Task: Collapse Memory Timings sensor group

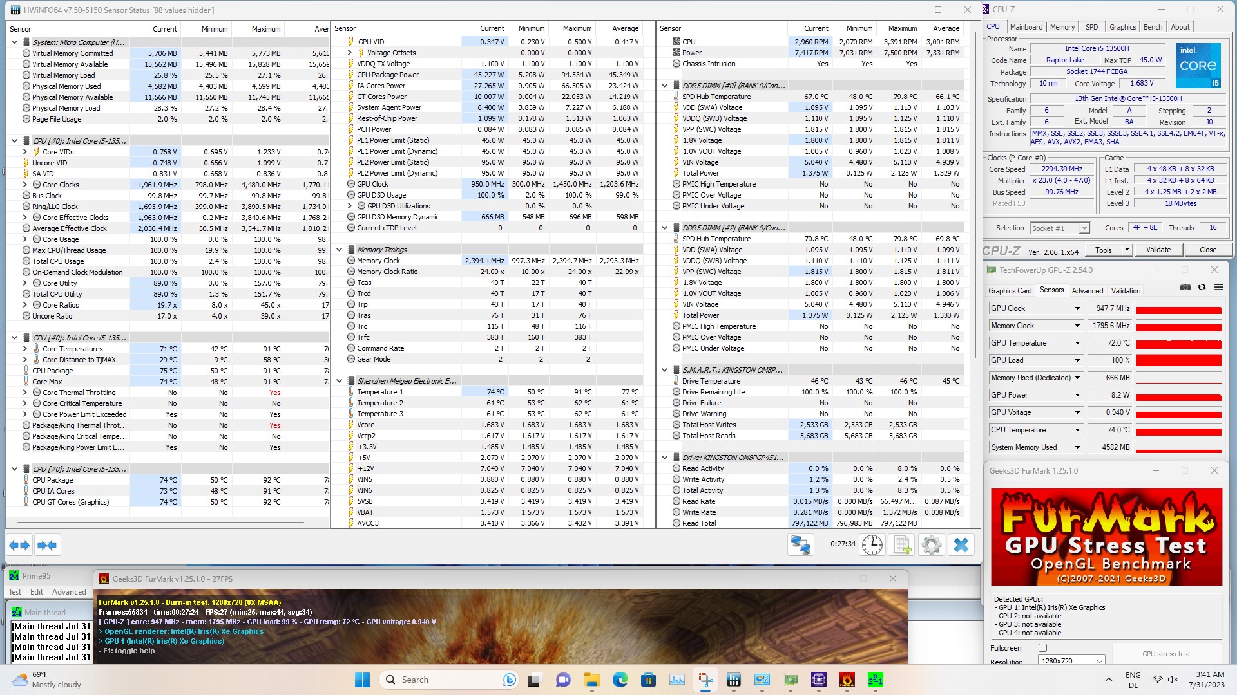Action: tap(340, 250)
